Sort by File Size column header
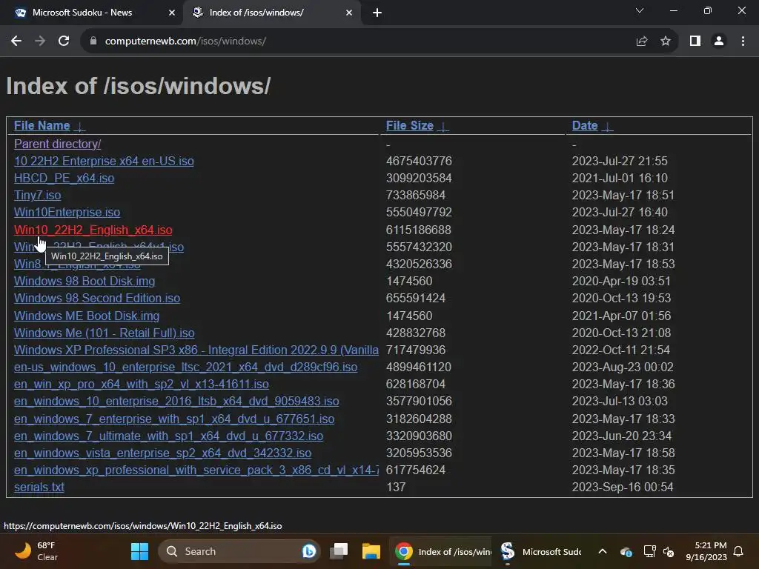This screenshot has width=759, height=569. (x=409, y=126)
